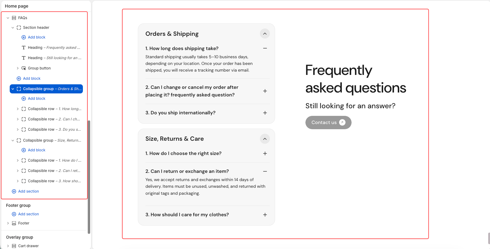This screenshot has height=249, width=490.
Task: Click the Section header block icon
Action: (19, 28)
